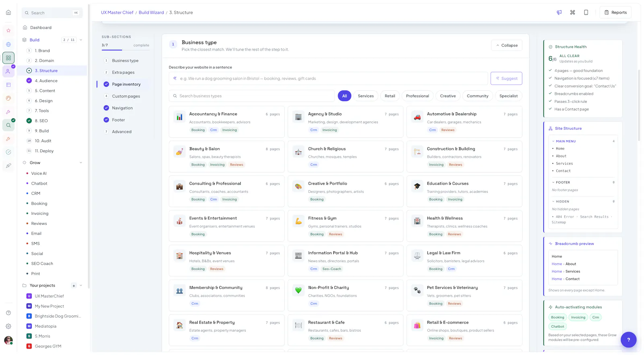
Task: Expand the Build section chevron
Action: coord(81,40)
